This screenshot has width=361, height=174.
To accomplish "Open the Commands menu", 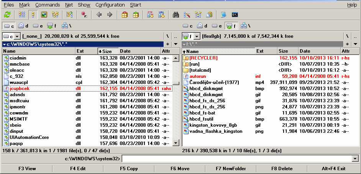I will 48,5.
